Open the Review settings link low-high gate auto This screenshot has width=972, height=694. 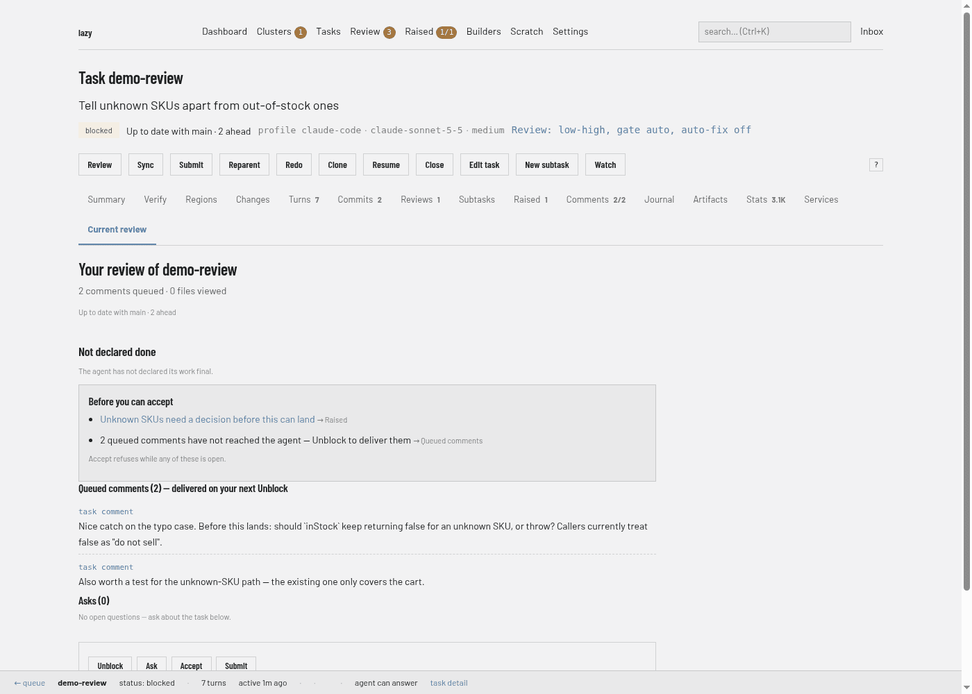pyautogui.click(x=631, y=130)
